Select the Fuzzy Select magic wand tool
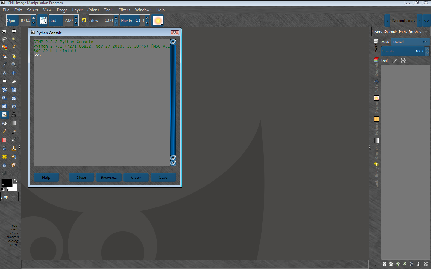Screen dimensions: 431x269 (13, 39)
